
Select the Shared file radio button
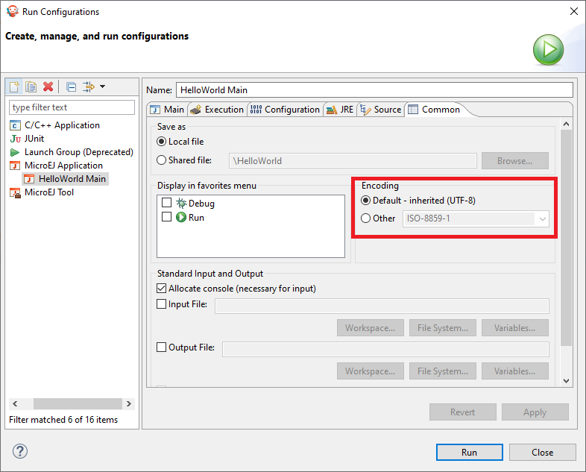click(162, 160)
